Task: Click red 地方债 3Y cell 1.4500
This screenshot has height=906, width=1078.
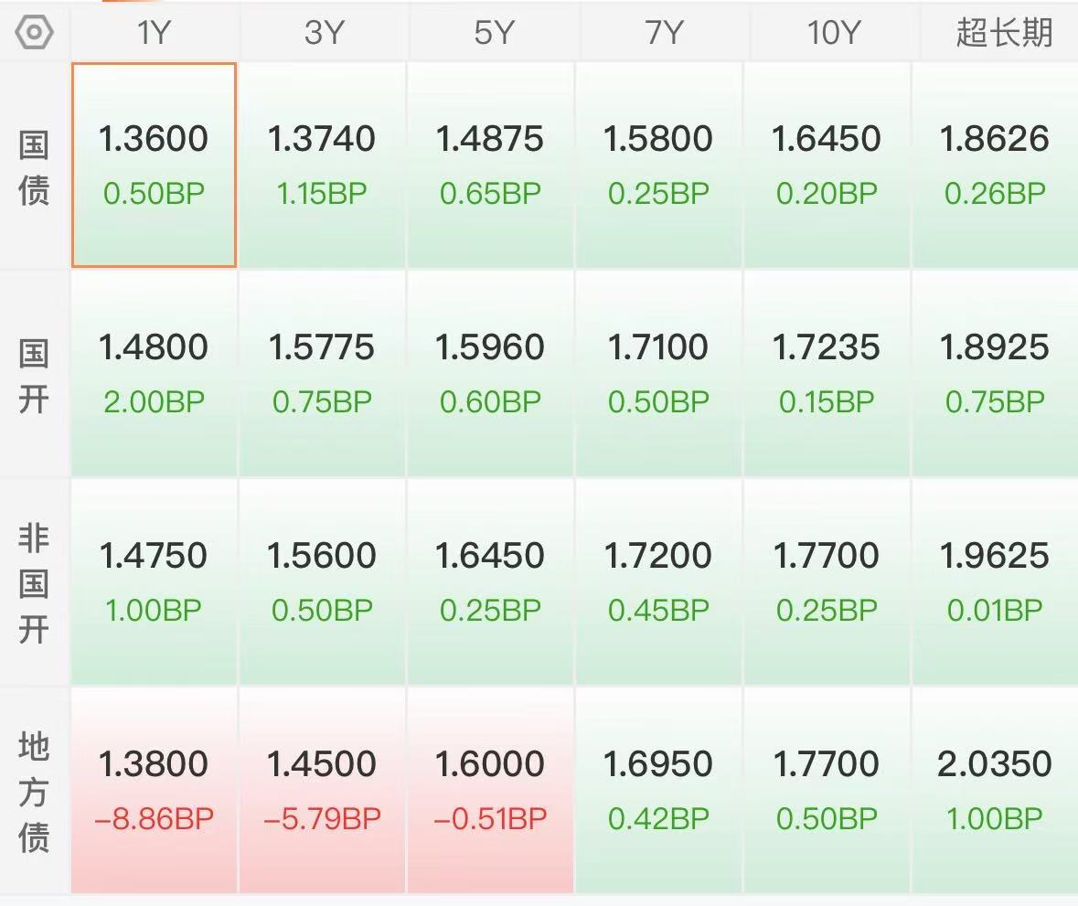Action: pos(323,791)
